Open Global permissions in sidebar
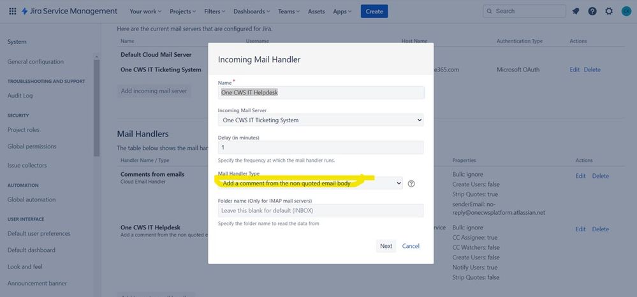 pyautogui.click(x=32, y=147)
